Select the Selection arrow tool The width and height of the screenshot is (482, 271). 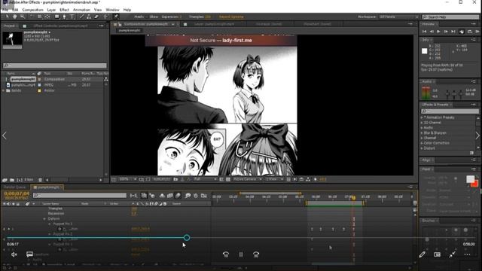click(7, 17)
